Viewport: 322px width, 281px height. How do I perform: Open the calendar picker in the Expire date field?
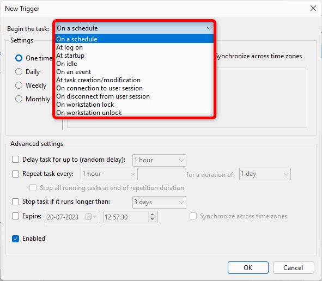click(90, 217)
